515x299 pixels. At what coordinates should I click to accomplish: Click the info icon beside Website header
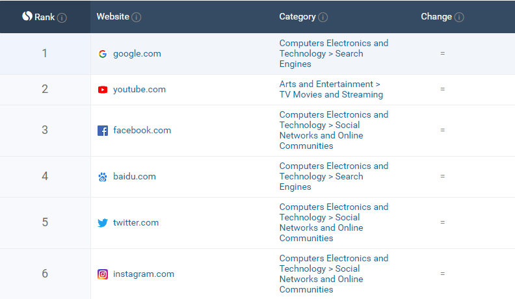pos(137,18)
